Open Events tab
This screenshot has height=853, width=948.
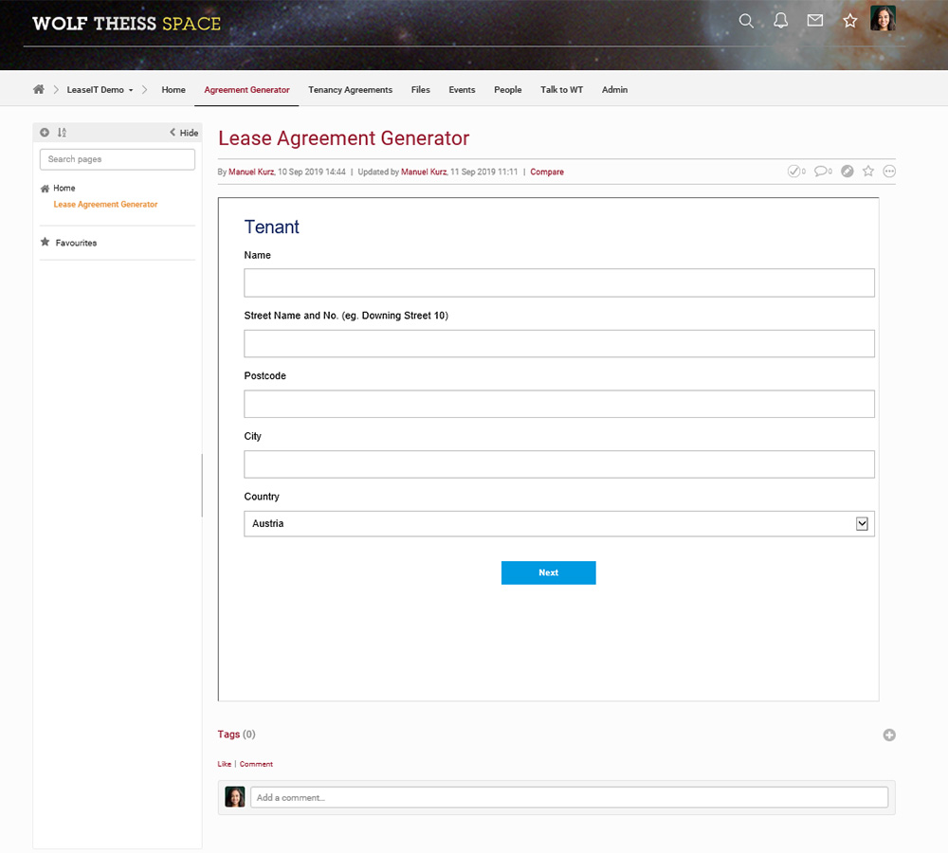pos(462,89)
